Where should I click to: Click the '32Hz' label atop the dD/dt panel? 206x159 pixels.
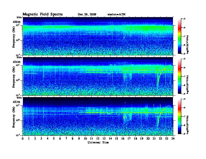click(x=19, y=57)
